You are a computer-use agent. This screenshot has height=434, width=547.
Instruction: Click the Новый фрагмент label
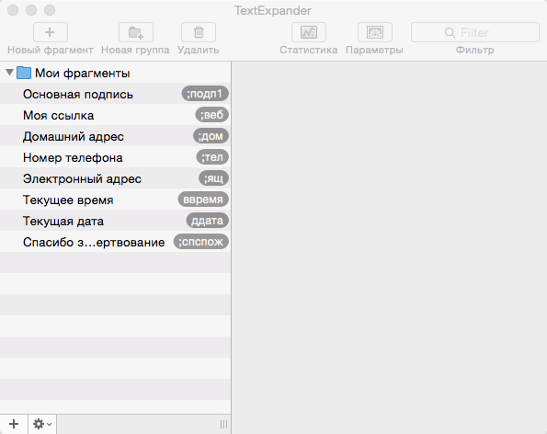coord(51,50)
